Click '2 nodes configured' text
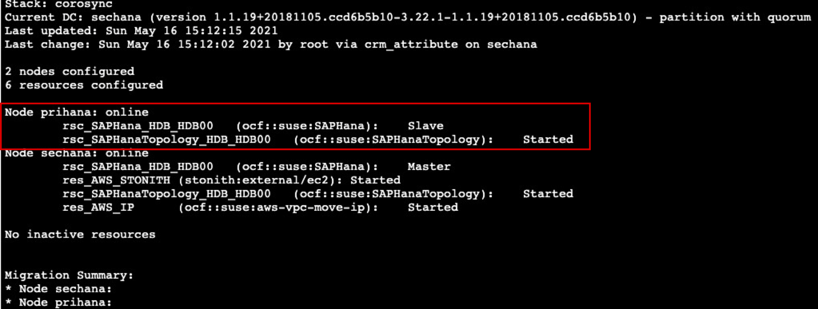818x309 pixels. 69,72
